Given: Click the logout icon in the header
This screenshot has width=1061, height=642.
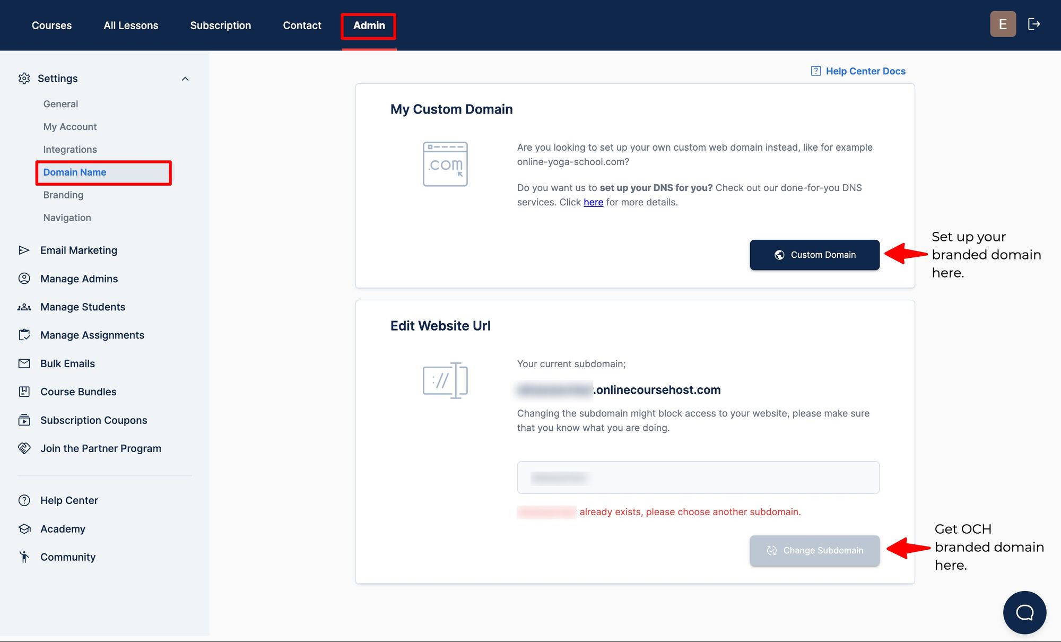Looking at the screenshot, I should pos(1034,24).
